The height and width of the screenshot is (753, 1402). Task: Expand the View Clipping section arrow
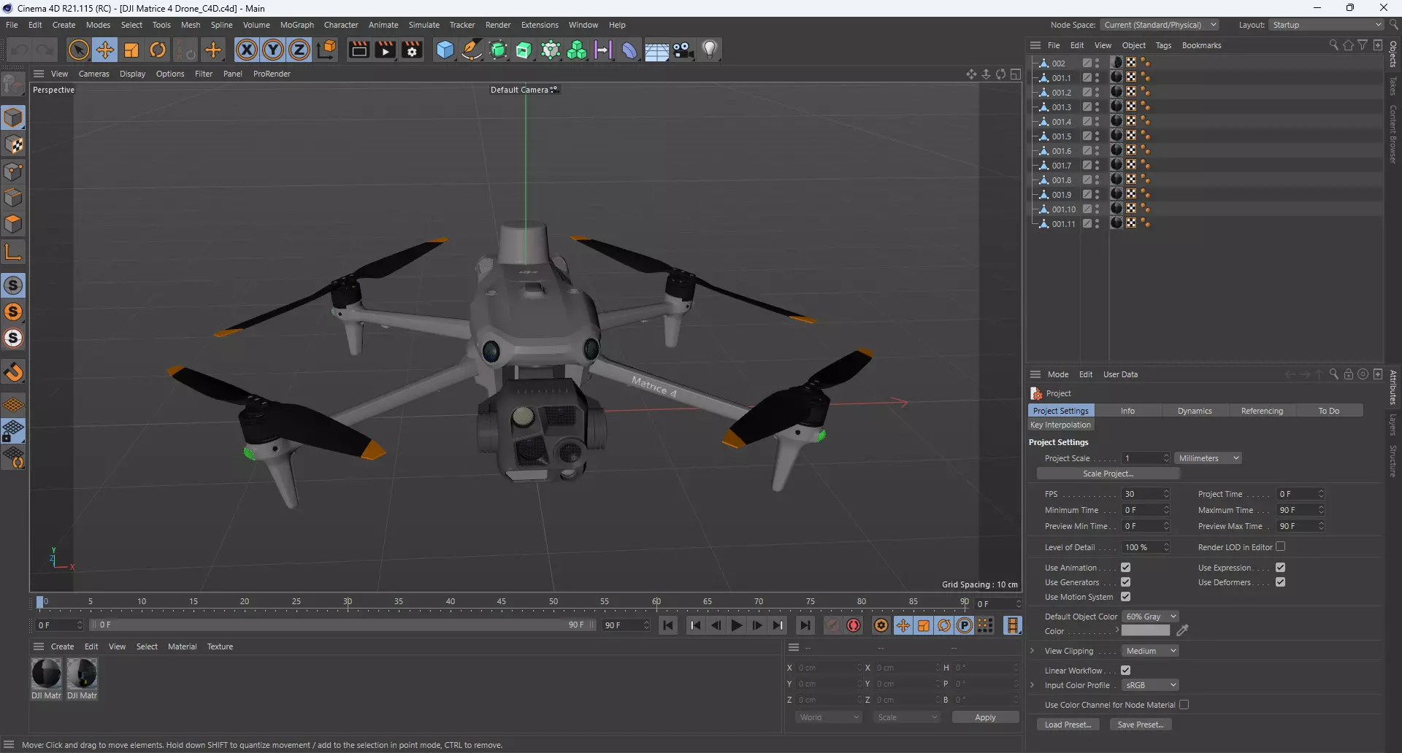click(x=1032, y=651)
